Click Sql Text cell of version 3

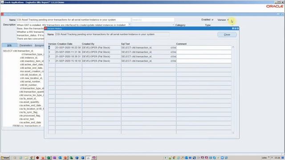[x=149, y=52]
